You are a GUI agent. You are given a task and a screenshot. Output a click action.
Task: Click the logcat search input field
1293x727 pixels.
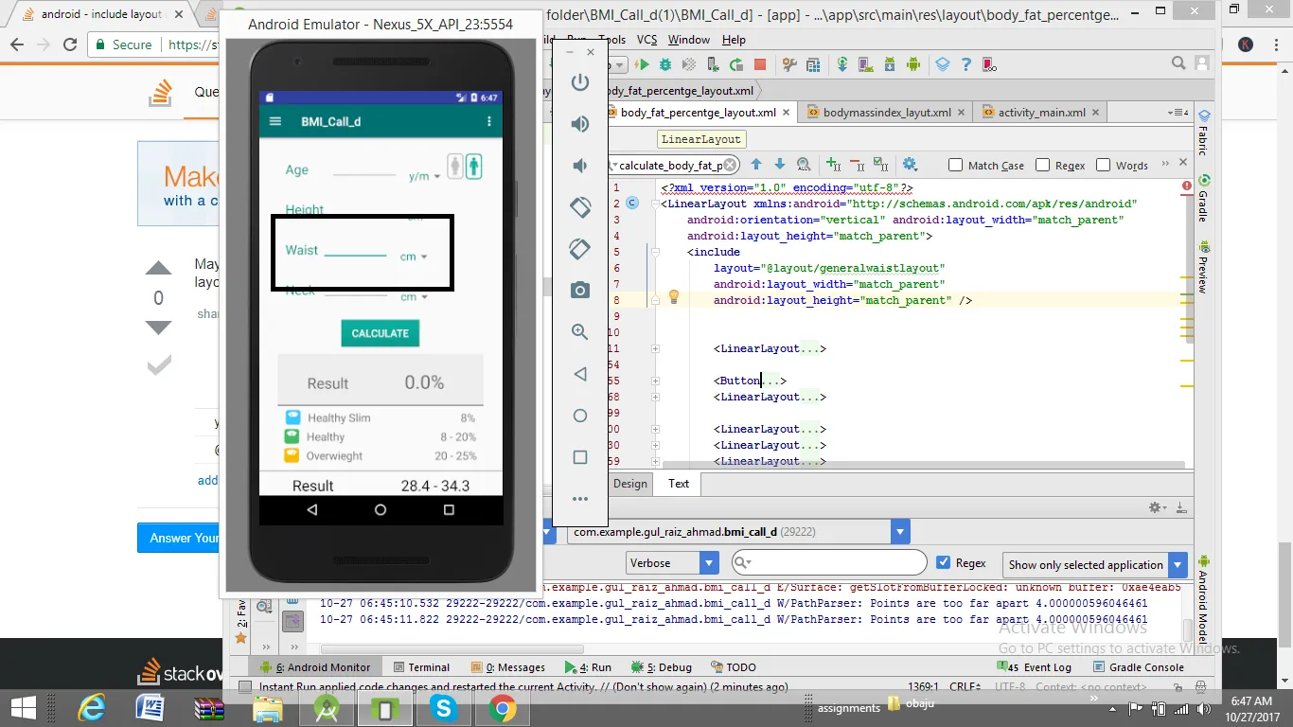pyautogui.click(x=835, y=563)
